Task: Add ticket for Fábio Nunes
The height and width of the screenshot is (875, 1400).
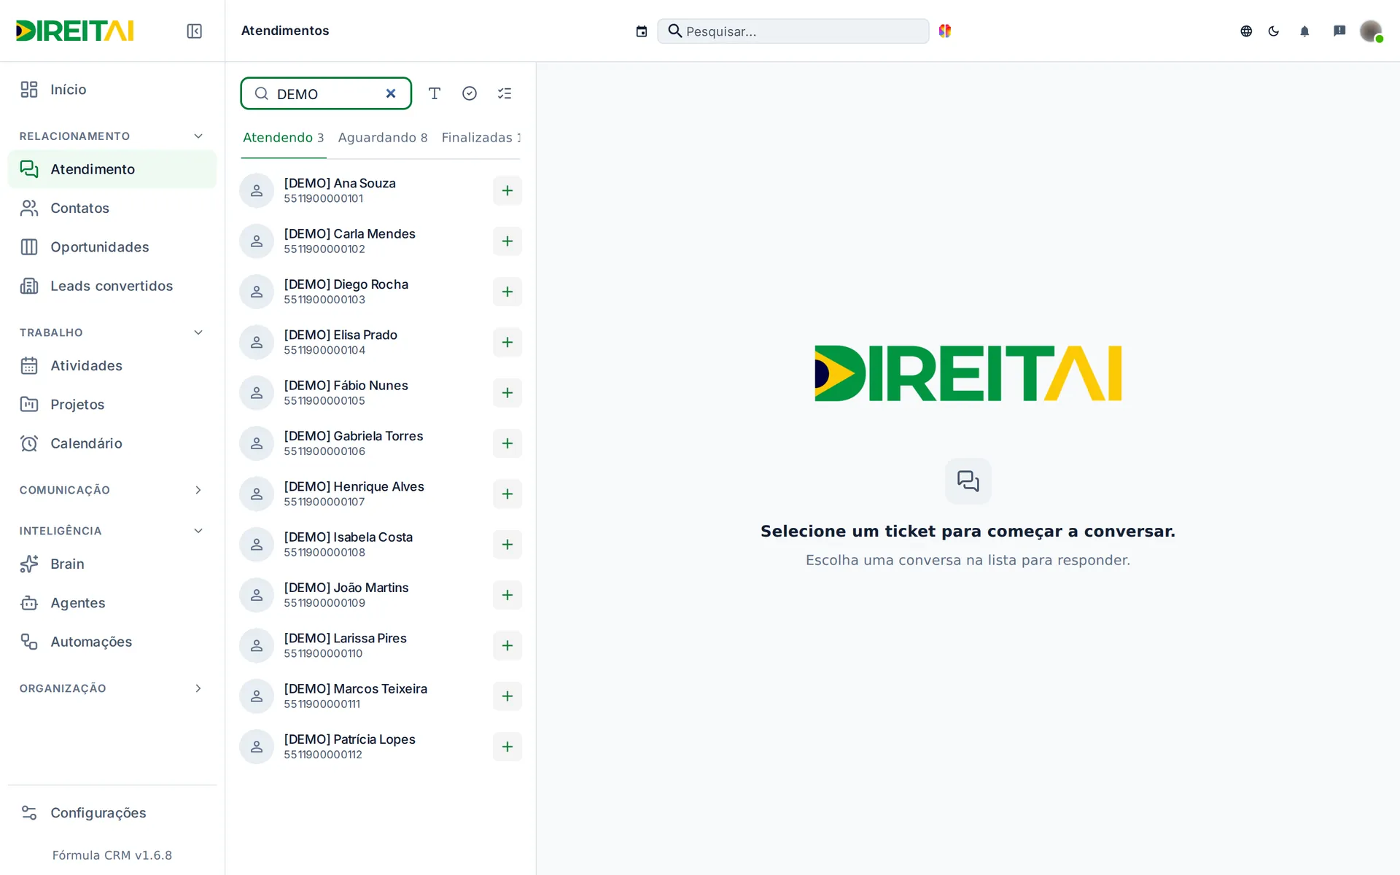Action: tap(507, 393)
